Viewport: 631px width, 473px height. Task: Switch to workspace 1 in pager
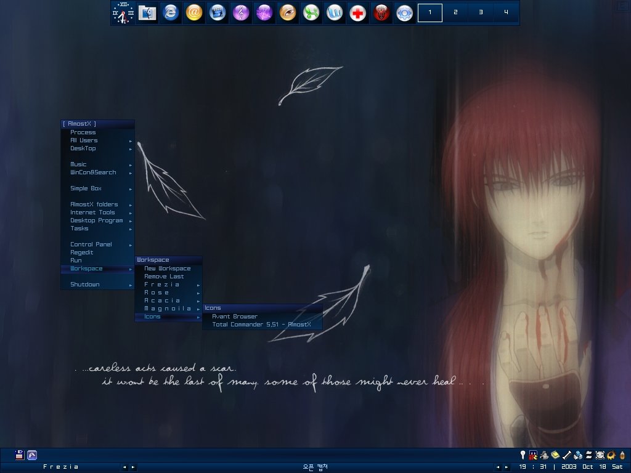[429, 12]
